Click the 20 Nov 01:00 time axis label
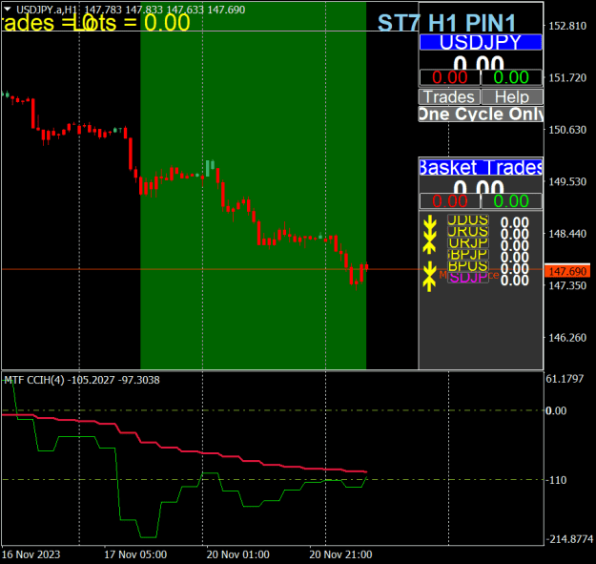Screen dimensions: 596x564 pos(238,554)
